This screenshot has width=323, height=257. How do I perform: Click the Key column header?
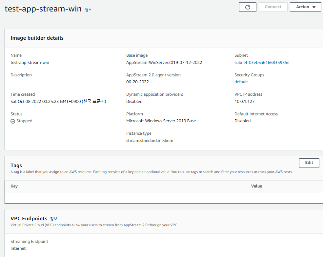coord(14,186)
